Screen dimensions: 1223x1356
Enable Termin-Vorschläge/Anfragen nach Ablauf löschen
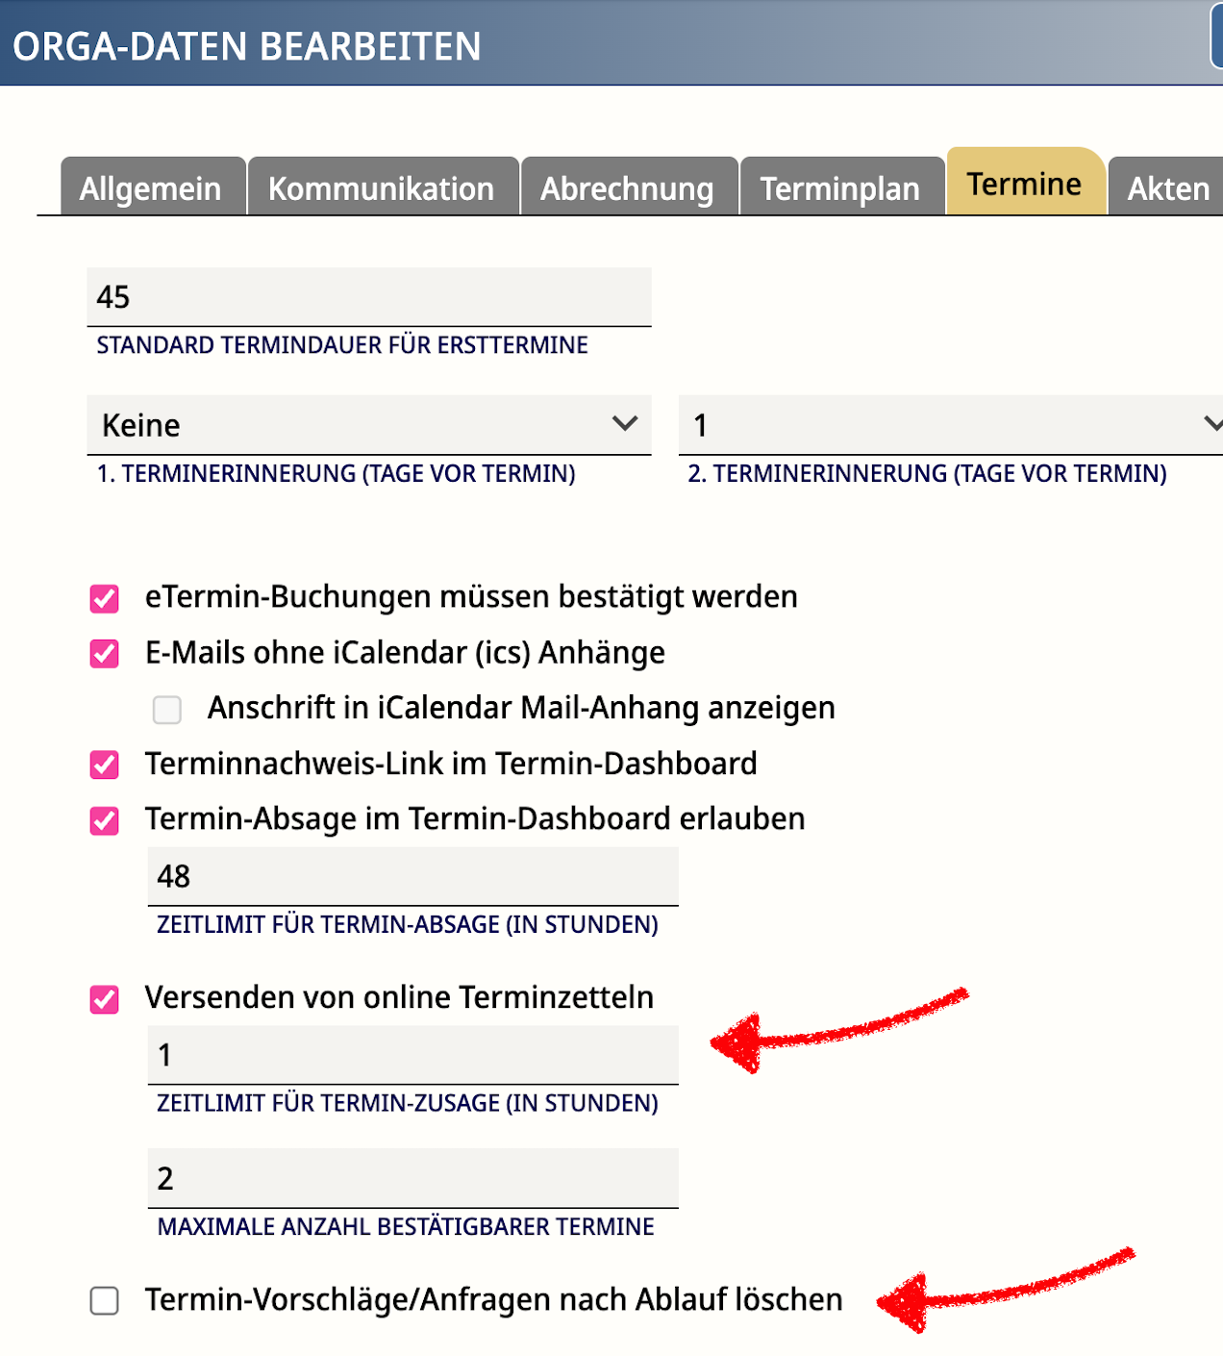[105, 1300]
